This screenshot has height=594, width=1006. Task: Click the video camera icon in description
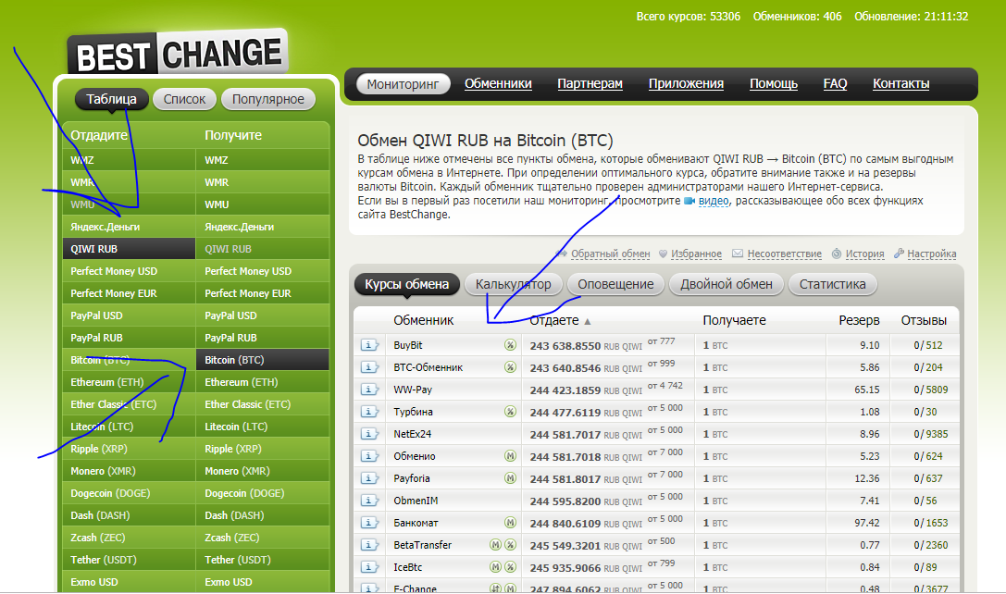point(689,201)
